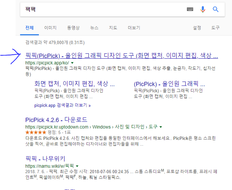Viewport: 232px width, 190px height.
Task: Expand arrow next to namu.wiki URL
Action: (77, 166)
